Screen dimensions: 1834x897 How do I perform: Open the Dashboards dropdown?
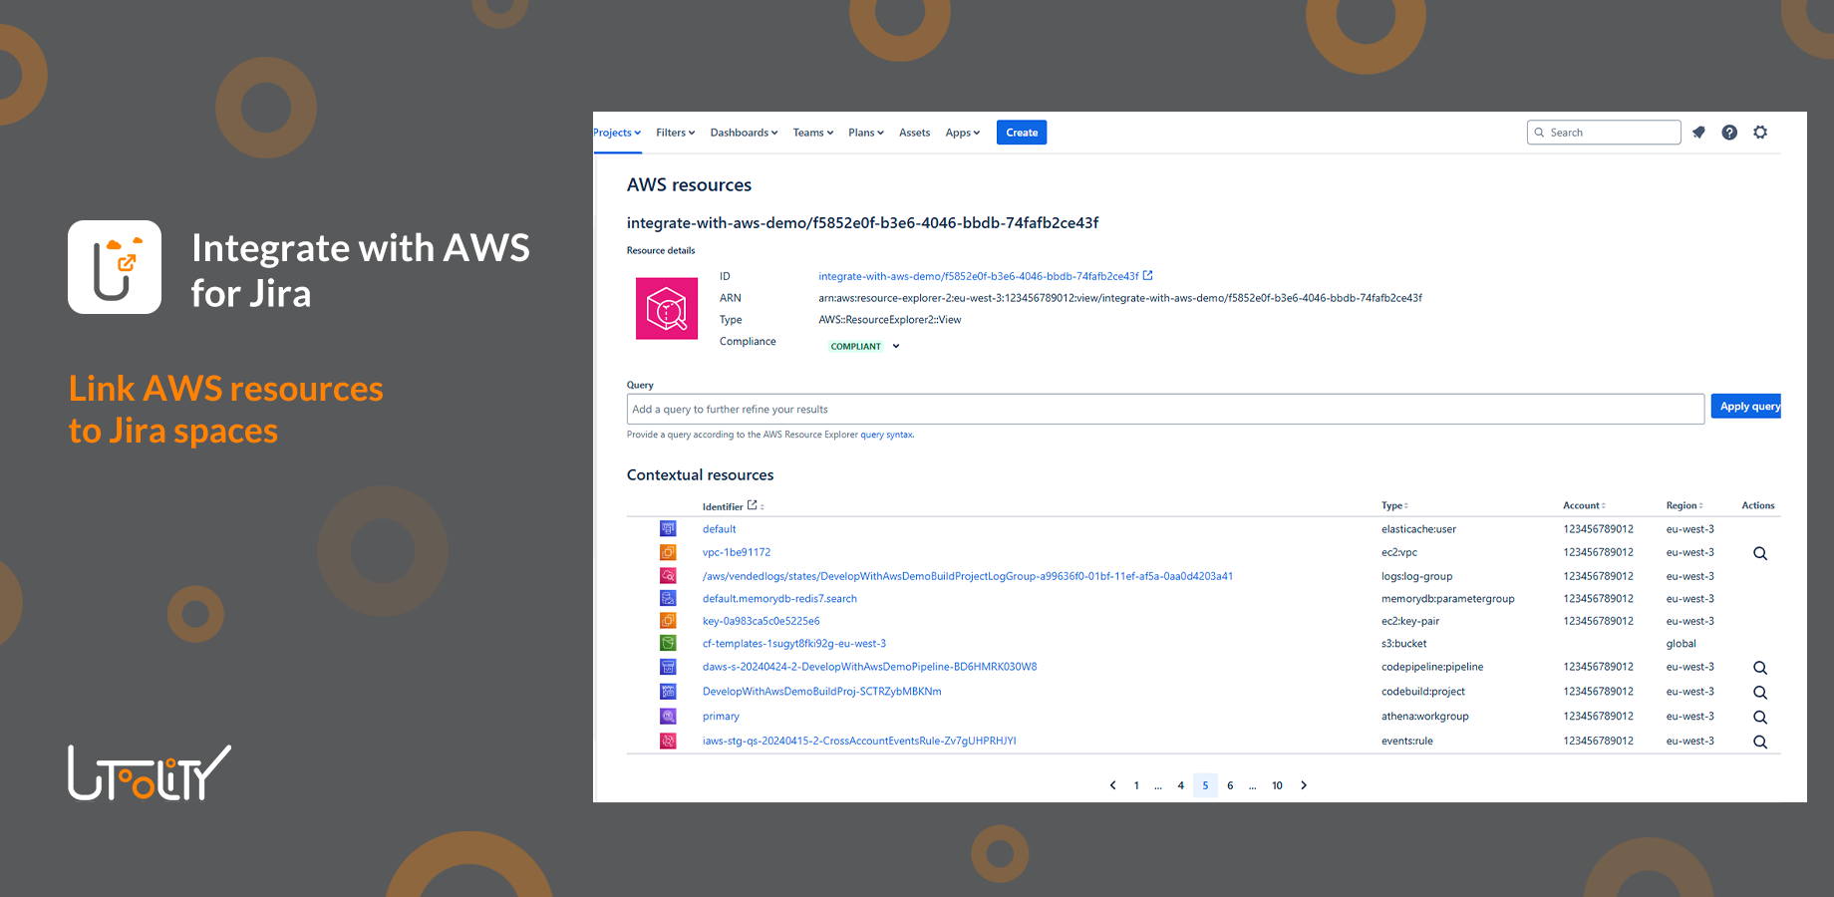743,132
